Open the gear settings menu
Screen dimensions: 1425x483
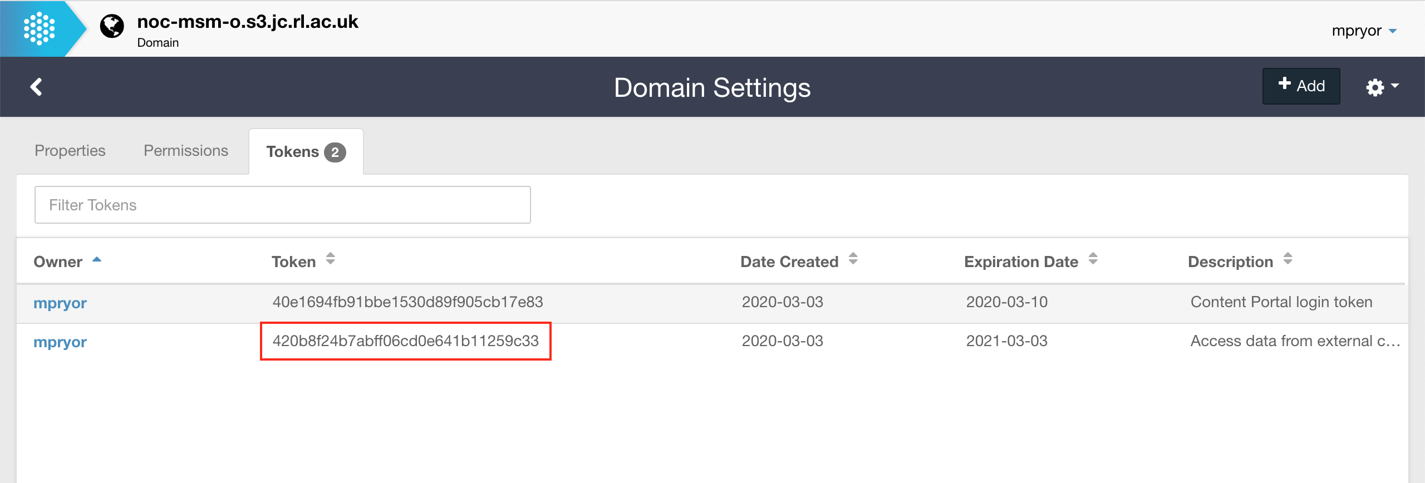[1382, 87]
